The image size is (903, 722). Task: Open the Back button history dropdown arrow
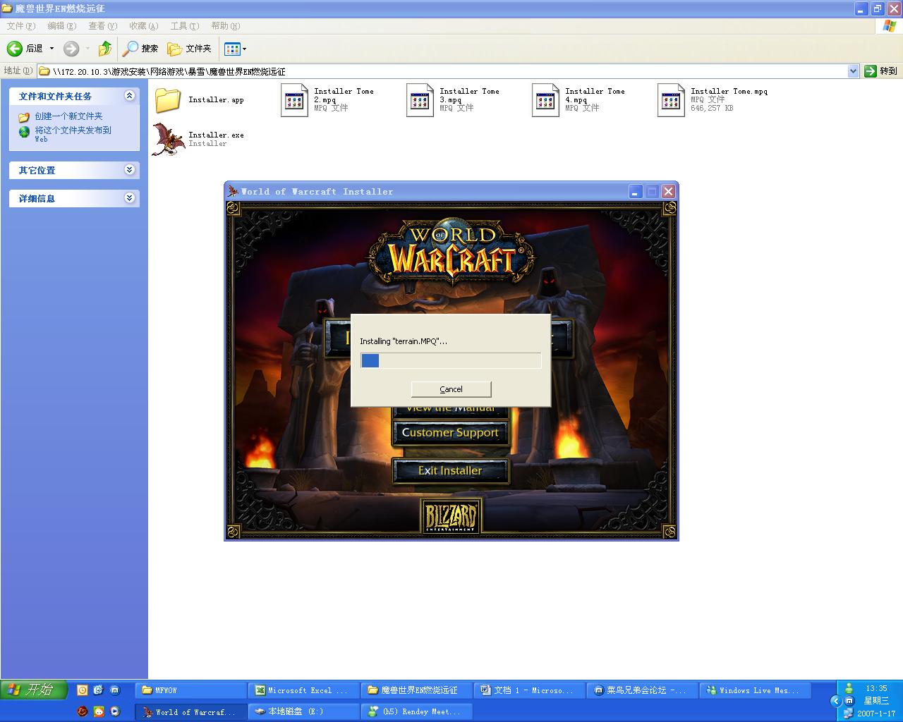coord(51,49)
